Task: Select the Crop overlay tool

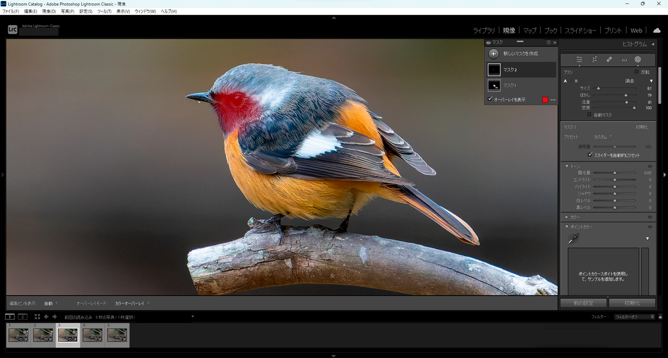Action: (x=595, y=60)
